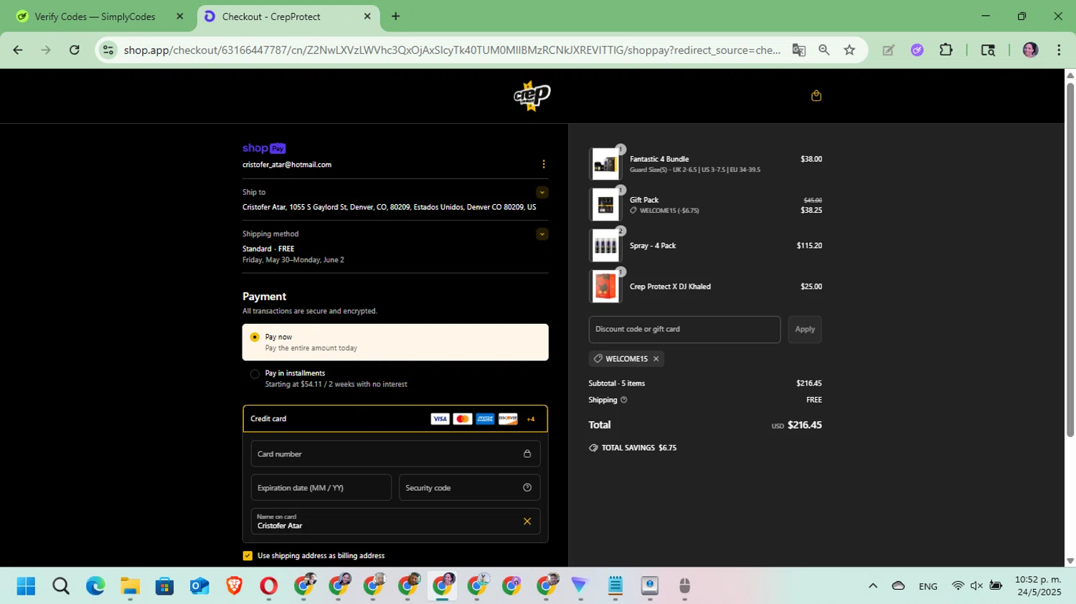This screenshot has height=604, width=1076.
Task: Open the Chrome profile avatar
Action: [x=1030, y=49]
